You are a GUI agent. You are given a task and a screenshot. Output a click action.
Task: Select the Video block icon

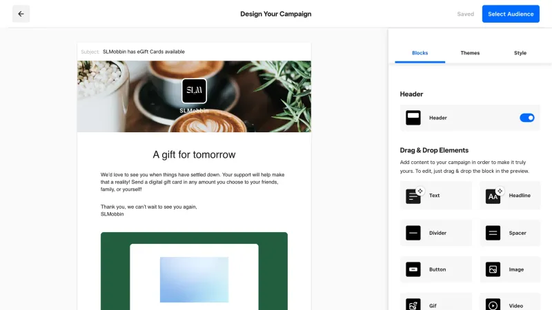tap(493, 304)
